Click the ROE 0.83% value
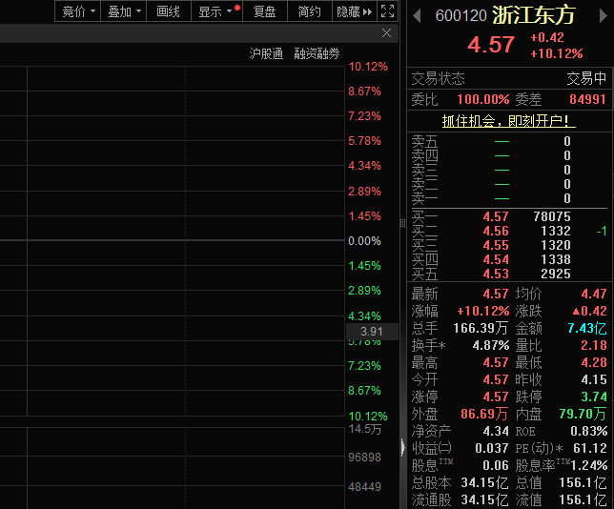Image resolution: width=614 pixels, height=509 pixels. pyautogui.click(x=588, y=431)
